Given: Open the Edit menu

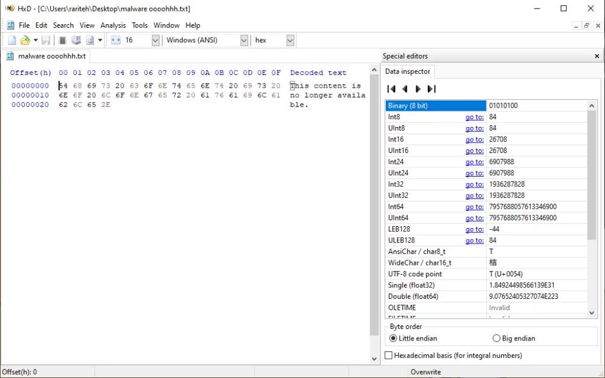Looking at the screenshot, I should tap(41, 25).
